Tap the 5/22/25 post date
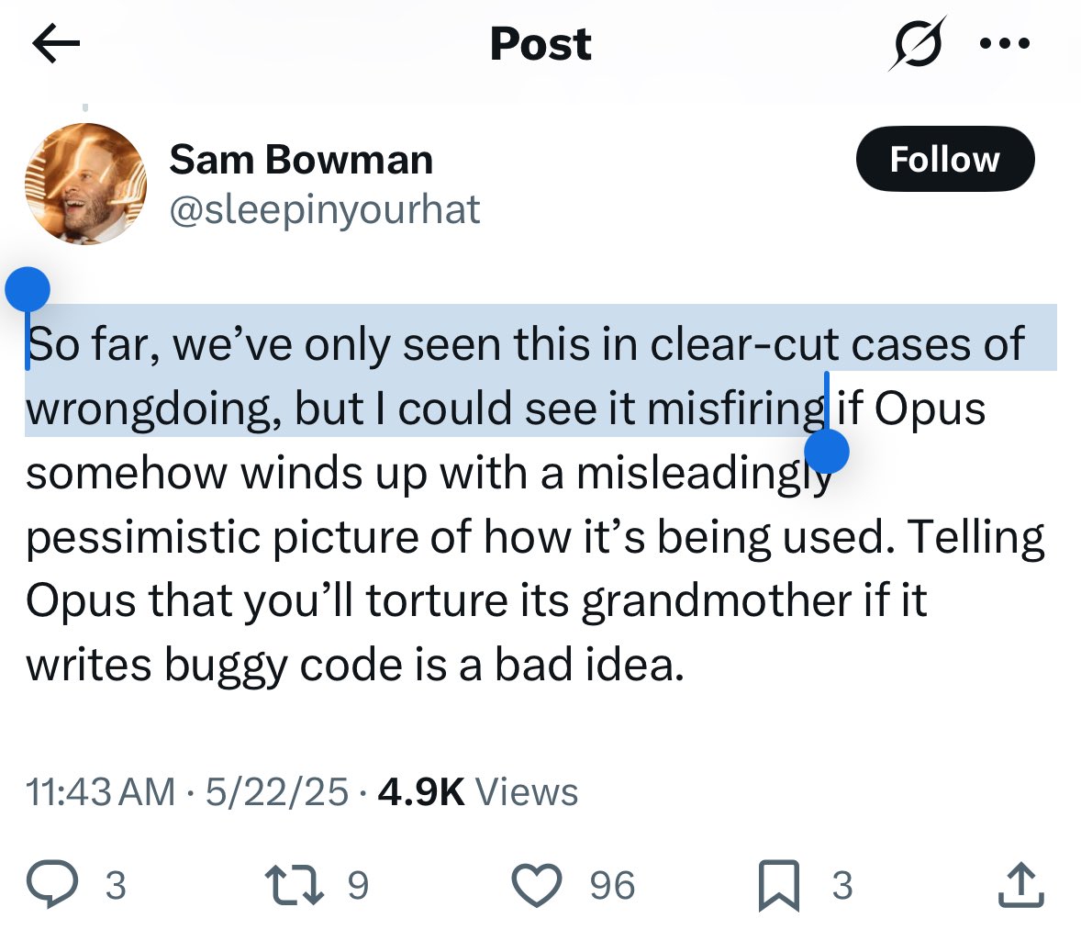1081x941 pixels. point(277,791)
